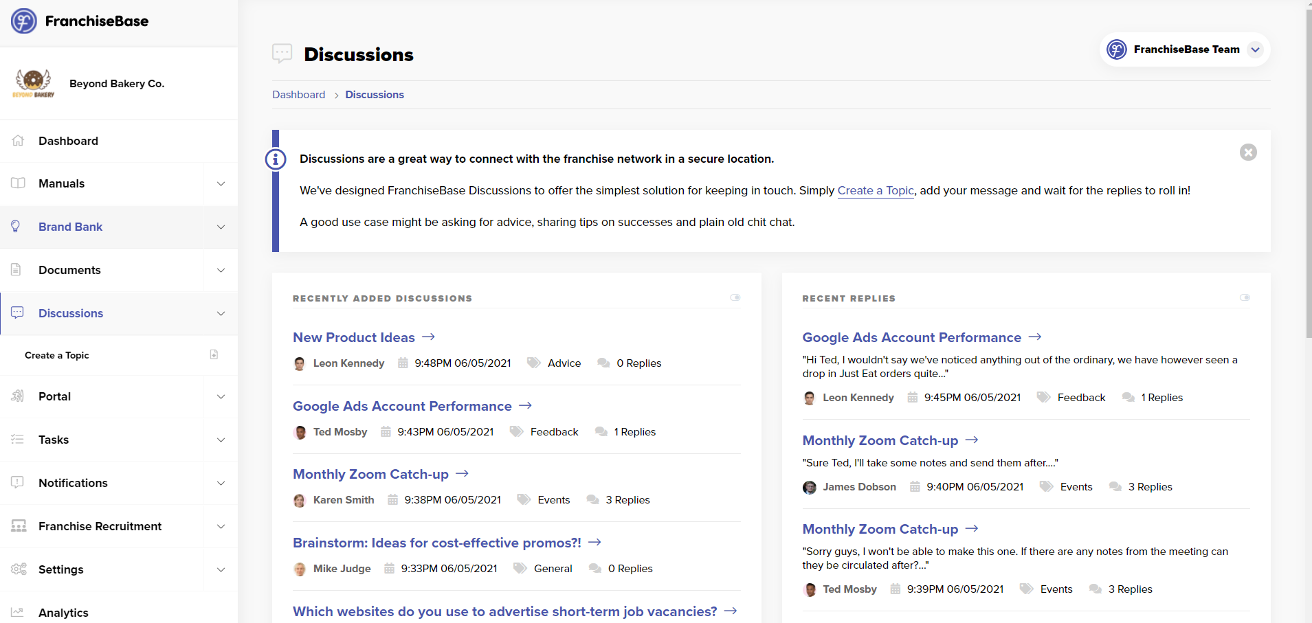The width and height of the screenshot is (1312, 623).
Task: Toggle the Recent Replies panel switch
Action: (1245, 298)
